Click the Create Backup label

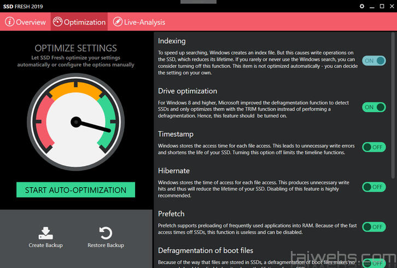(45, 245)
